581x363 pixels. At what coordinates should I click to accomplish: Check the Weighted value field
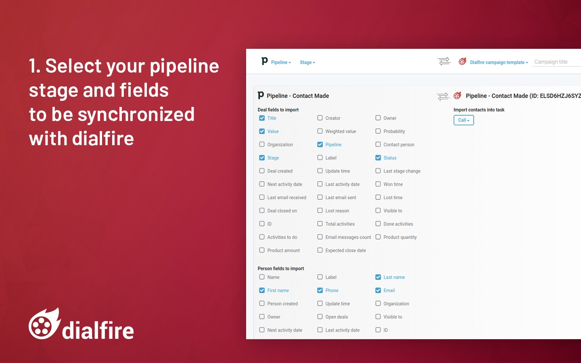pyautogui.click(x=320, y=131)
